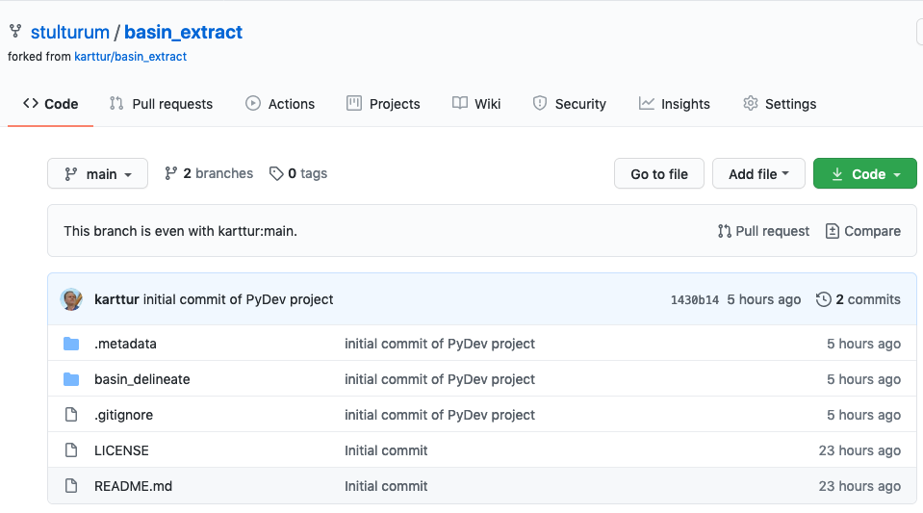Open commit hash 1430b14
The image size is (923, 513).
coord(694,300)
